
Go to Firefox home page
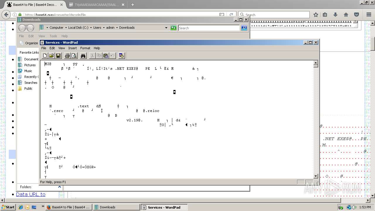(x=346, y=15)
